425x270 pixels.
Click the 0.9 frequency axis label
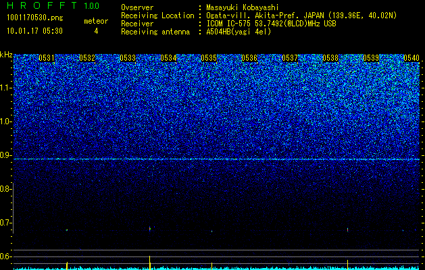[5, 155]
